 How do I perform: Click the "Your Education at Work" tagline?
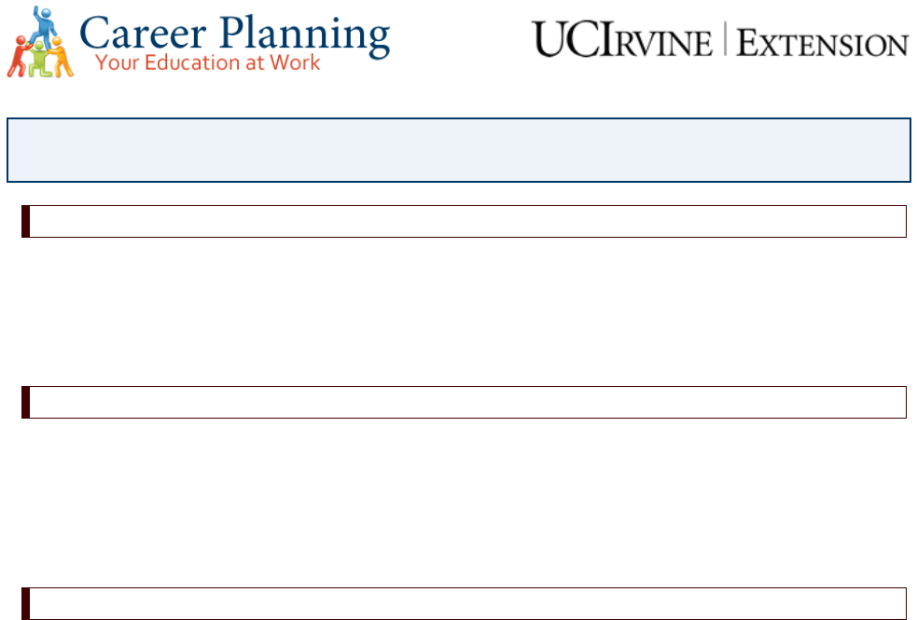click(x=208, y=62)
